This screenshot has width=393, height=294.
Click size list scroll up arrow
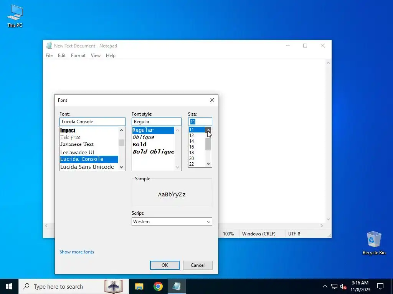point(208,130)
